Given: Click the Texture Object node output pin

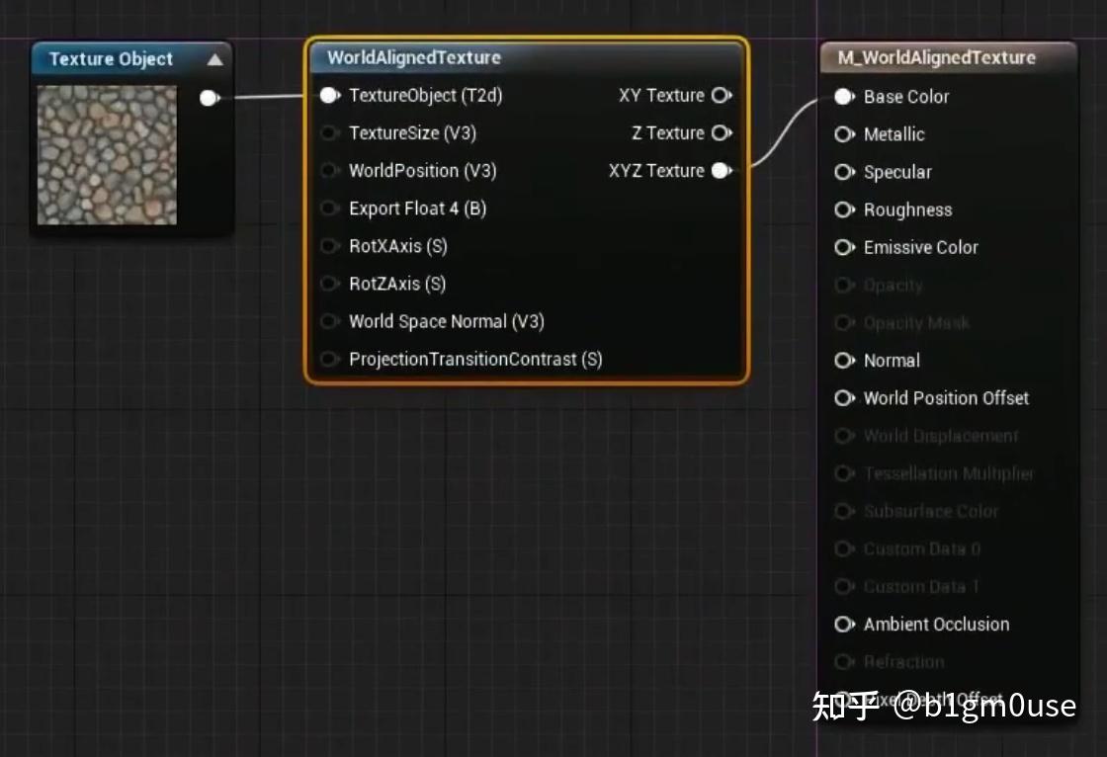Looking at the screenshot, I should click(x=208, y=98).
